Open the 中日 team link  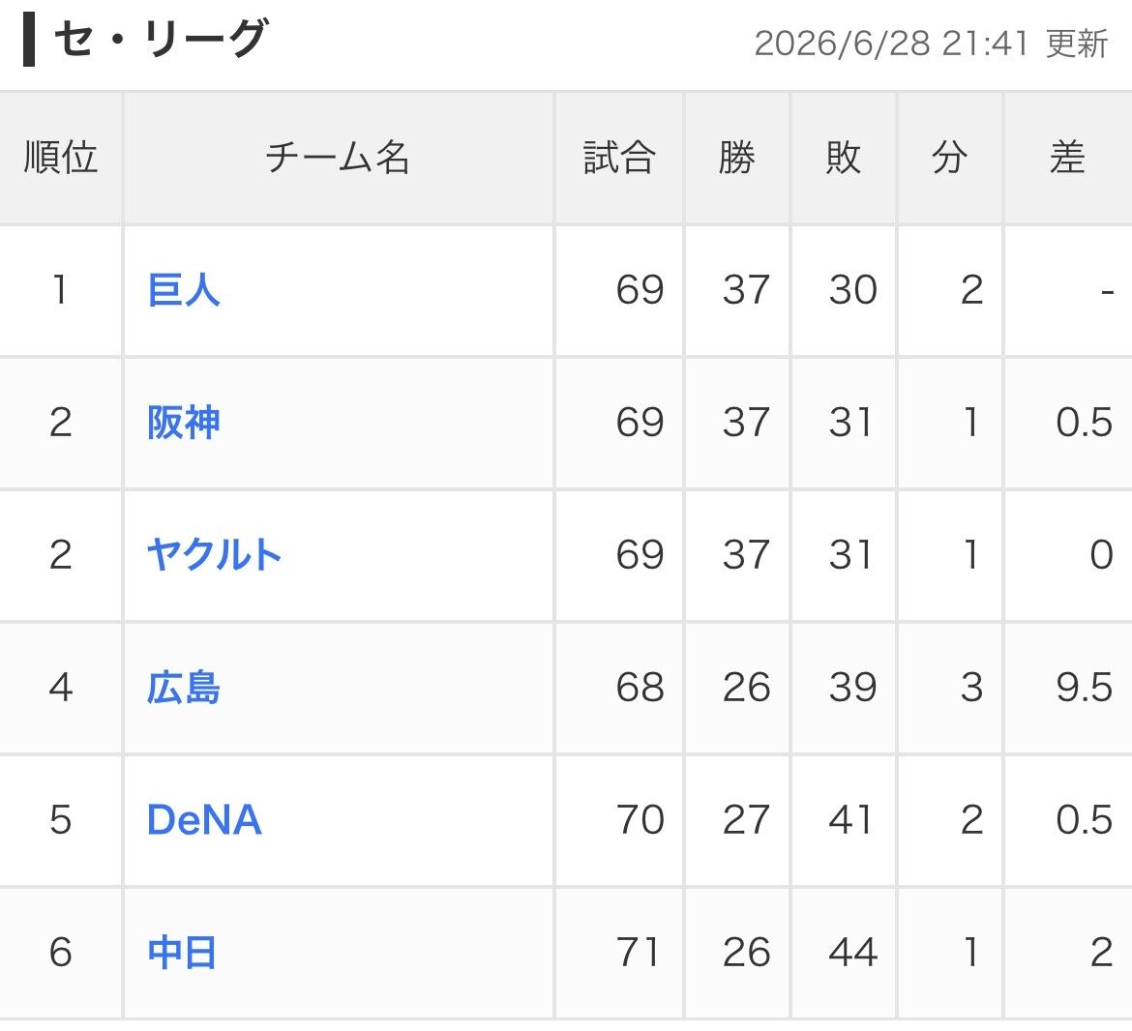(182, 953)
